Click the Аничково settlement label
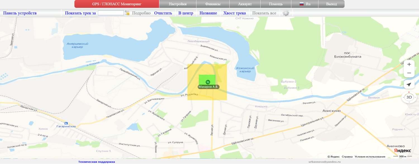The width and height of the screenshot is (419, 164). 396,146
